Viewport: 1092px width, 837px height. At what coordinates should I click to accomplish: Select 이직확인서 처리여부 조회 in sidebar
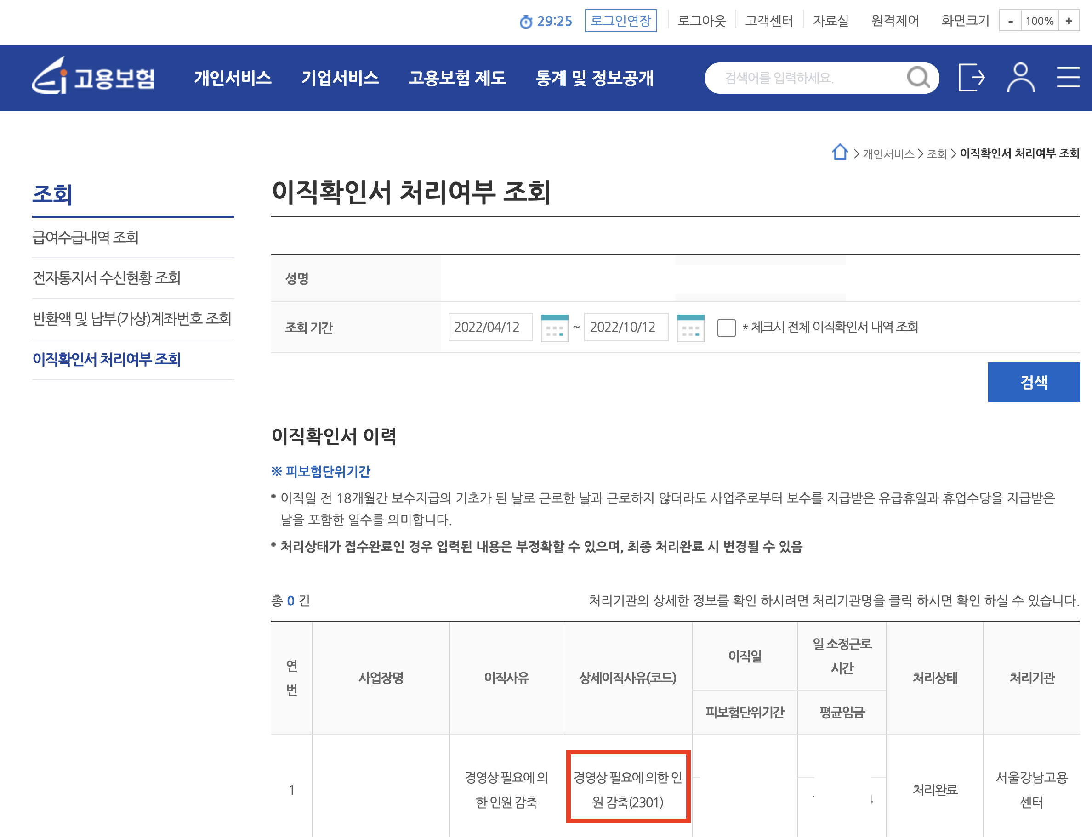(x=106, y=359)
